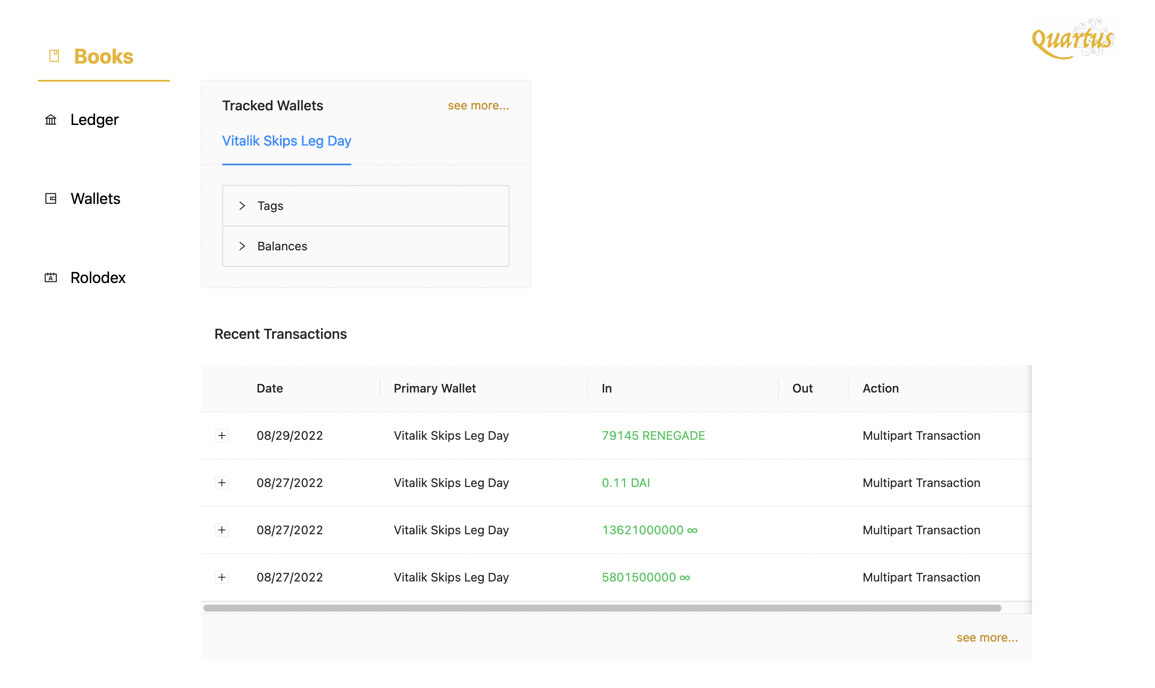The image size is (1155, 688).
Task: Expand the 08/29/2022 RENEGADE transaction row
Action: coord(222,435)
